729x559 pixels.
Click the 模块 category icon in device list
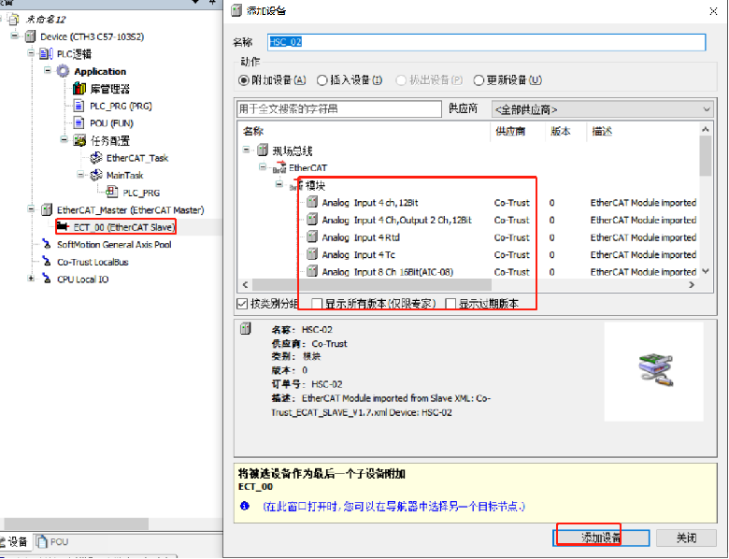click(296, 186)
